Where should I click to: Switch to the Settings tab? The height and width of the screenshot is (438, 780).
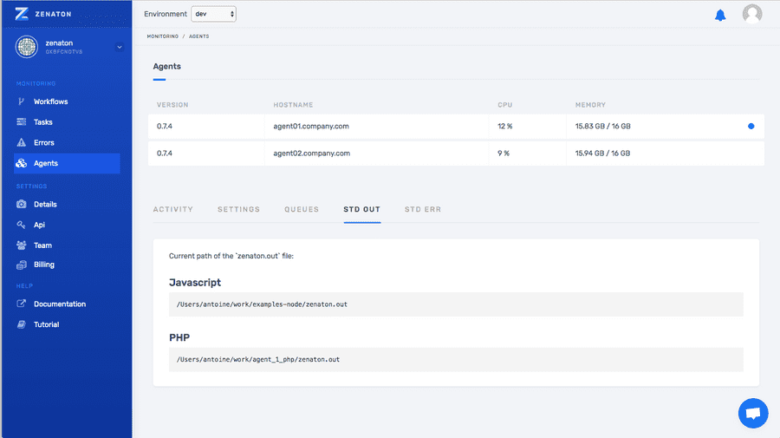pos(239,209)
